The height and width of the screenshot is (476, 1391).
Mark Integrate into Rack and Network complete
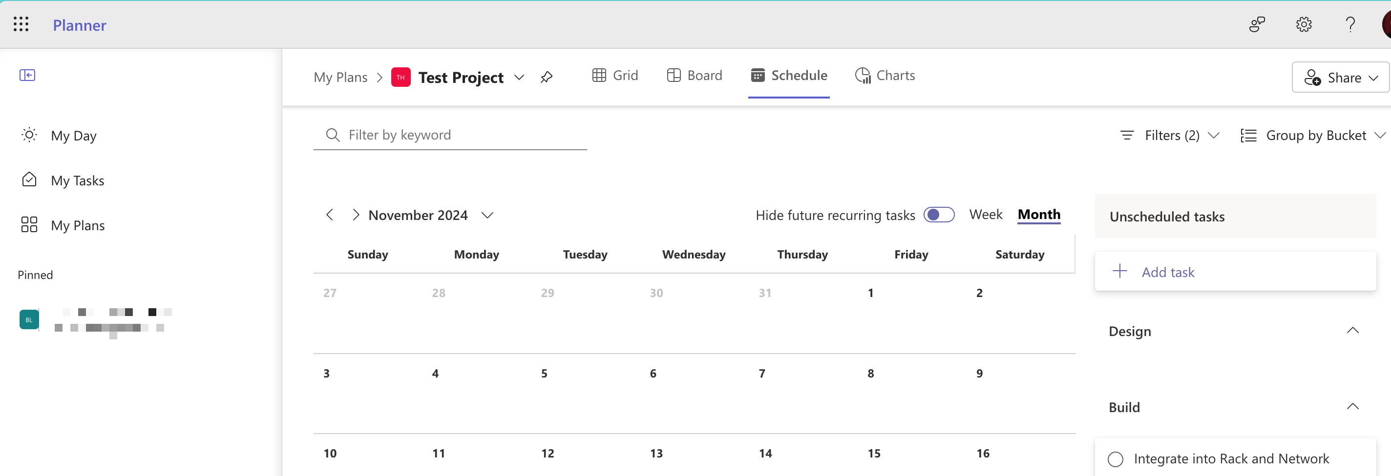(x=1116, y=459)
